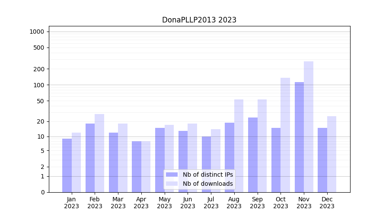Select the Nb of distinct IPs legend label
Screen dimensions: 389x216
[x=207, y=175]
